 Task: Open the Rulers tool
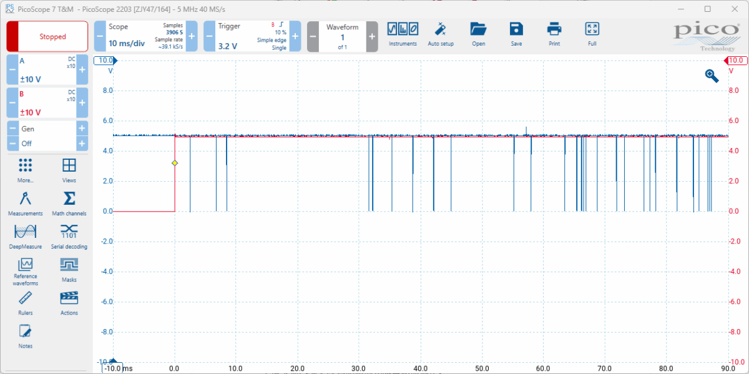[x=26, y=303]
